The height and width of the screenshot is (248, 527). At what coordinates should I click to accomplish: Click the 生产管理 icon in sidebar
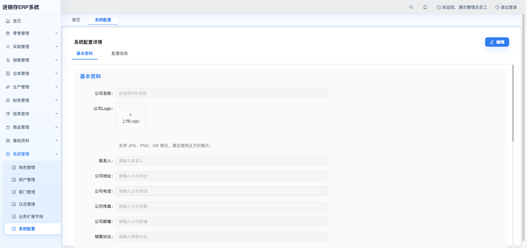pyautogui.click(x=8, y=87)
